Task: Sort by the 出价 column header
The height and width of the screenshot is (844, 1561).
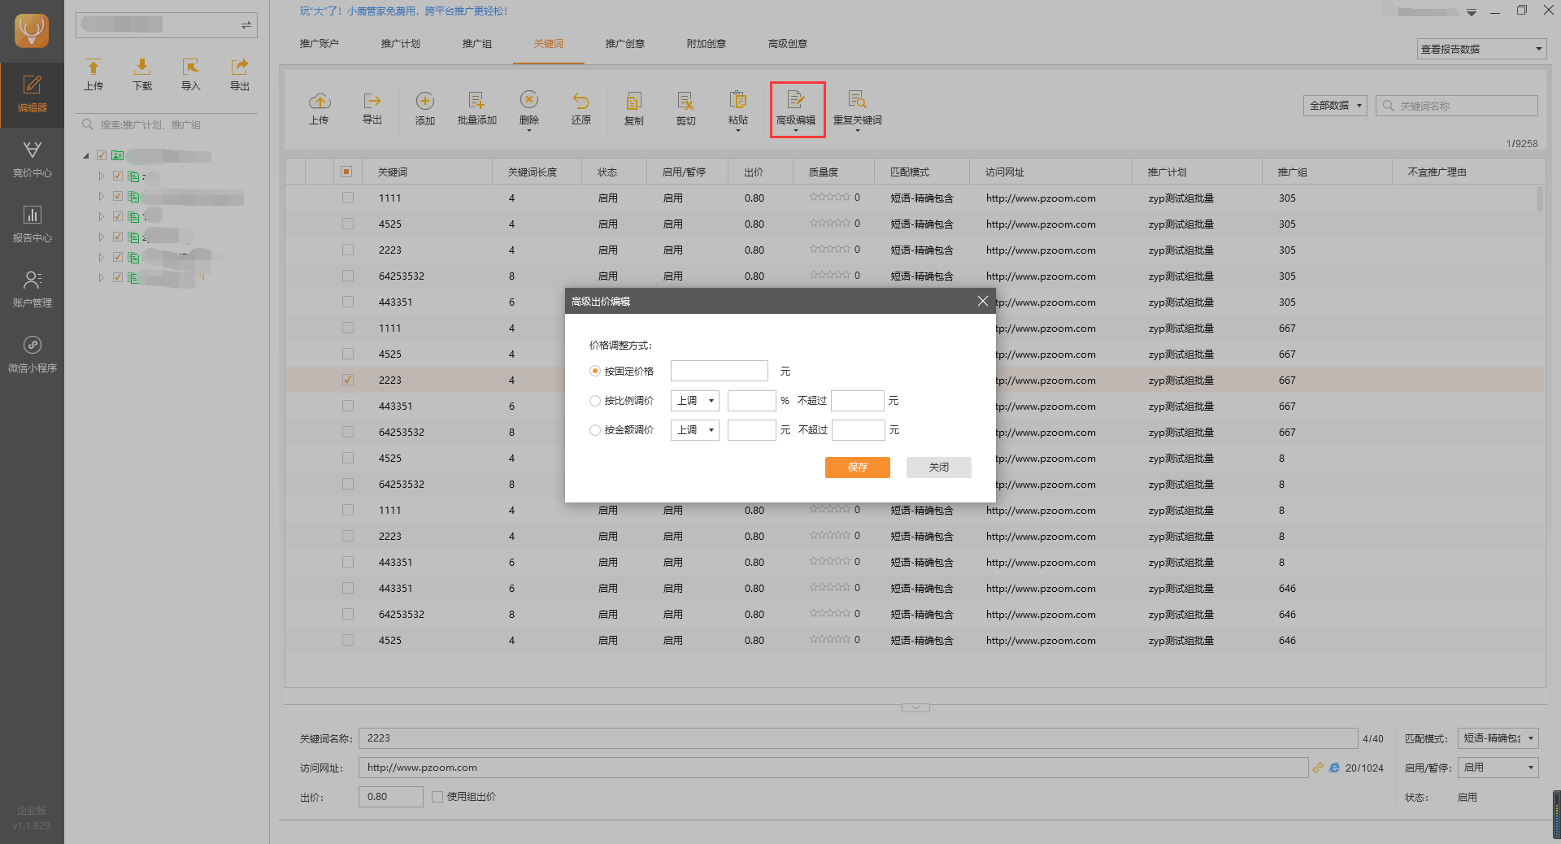Action: pos(760,172)
